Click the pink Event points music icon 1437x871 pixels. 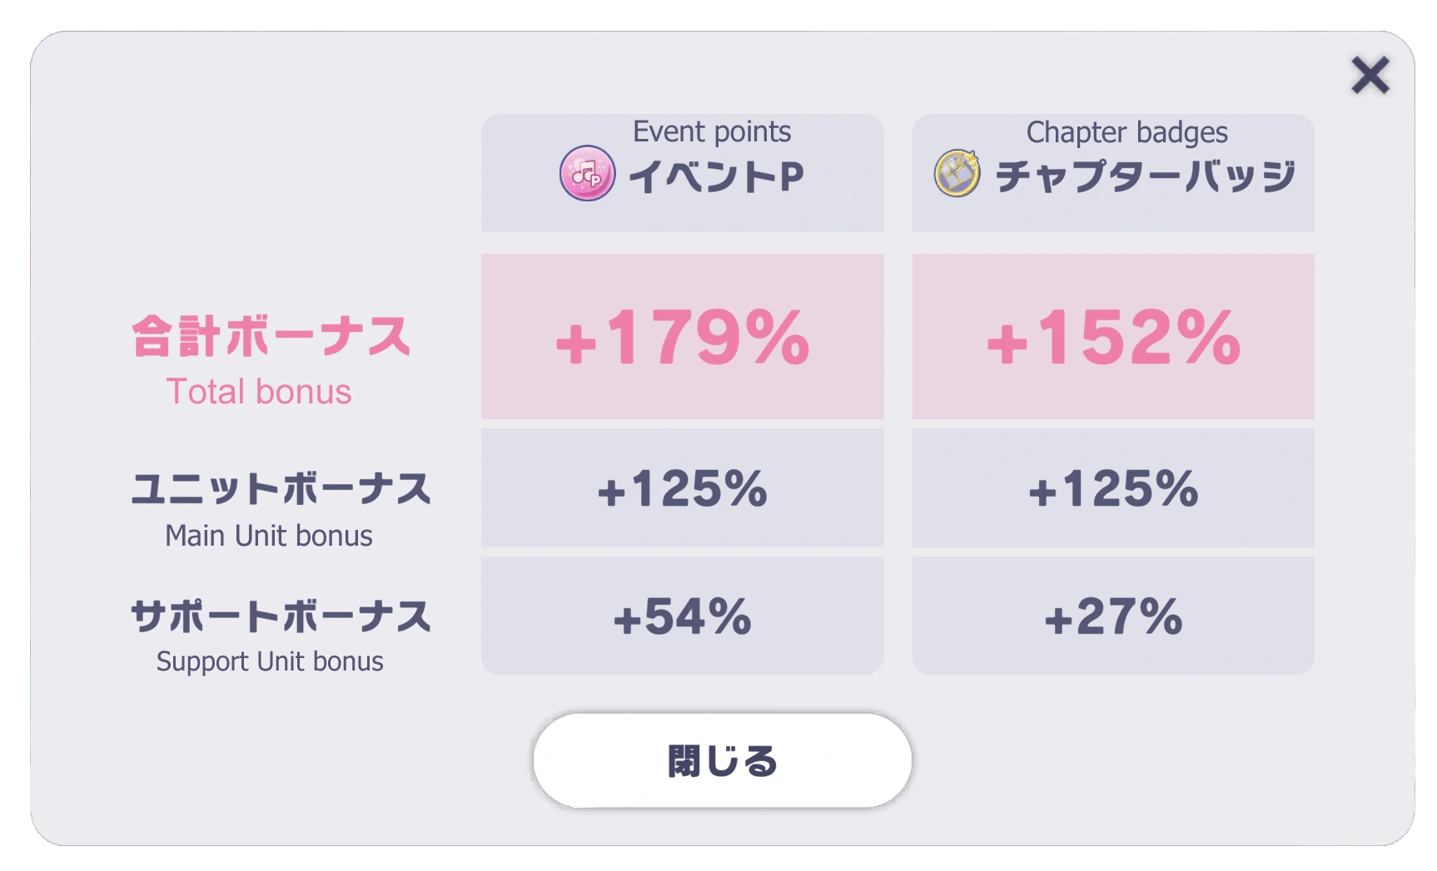point(587,173)
